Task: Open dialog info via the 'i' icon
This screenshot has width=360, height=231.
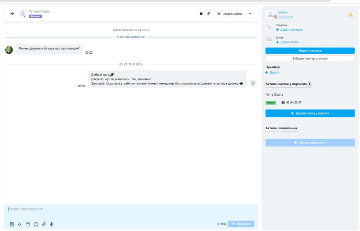Action: [x=201, y=14]
